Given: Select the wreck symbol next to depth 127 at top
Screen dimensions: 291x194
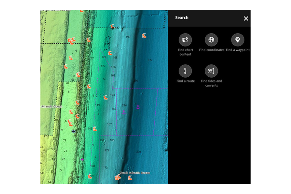Looking at the screenshot, I should [x=112, y=28].
